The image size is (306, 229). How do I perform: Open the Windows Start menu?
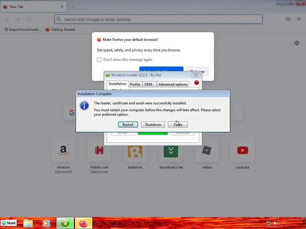click(x=9, y=223)
